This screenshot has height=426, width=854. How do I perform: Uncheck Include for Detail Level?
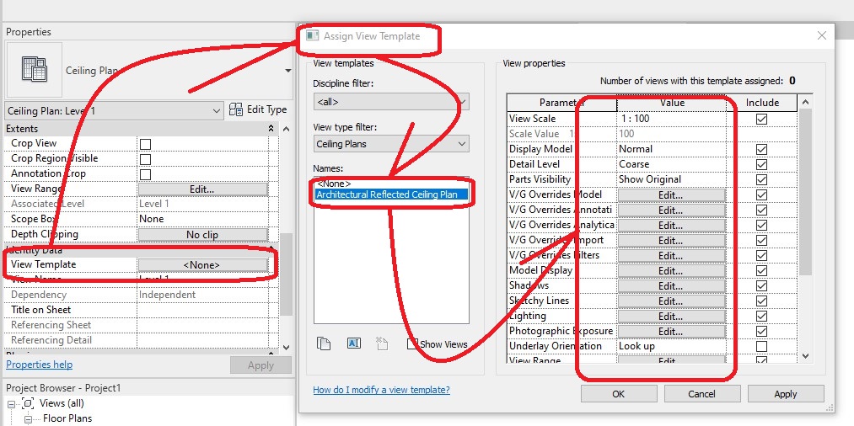(761, 164)
